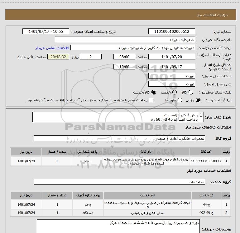
Task: Click the remaining days field showing 2
Action: tap(91, 57)
